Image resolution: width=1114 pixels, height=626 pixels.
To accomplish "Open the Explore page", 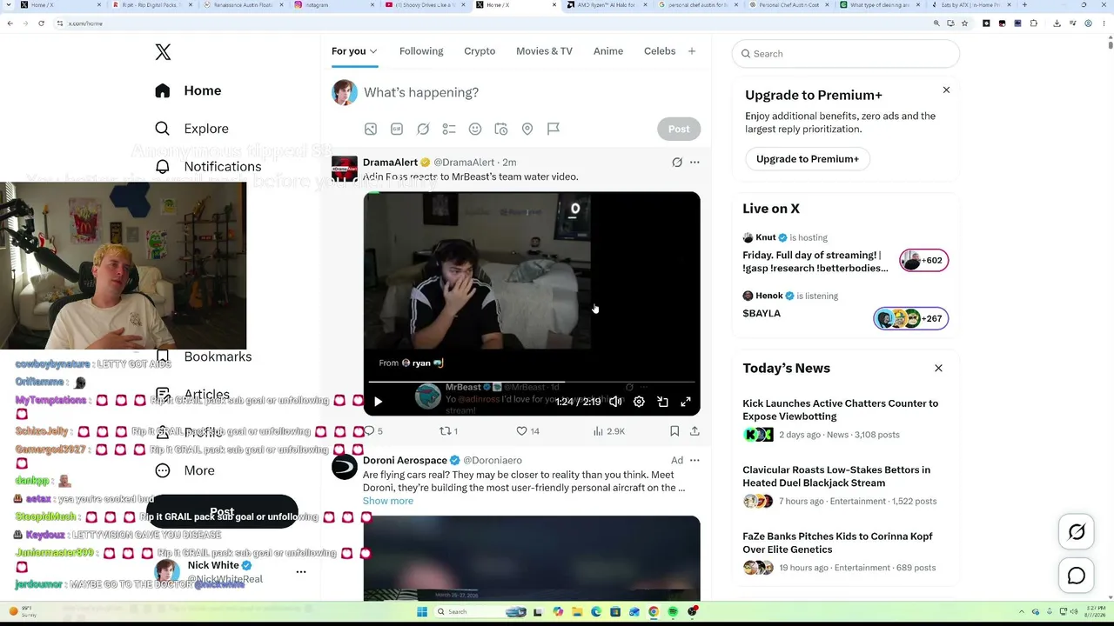I will click(191, 129).
